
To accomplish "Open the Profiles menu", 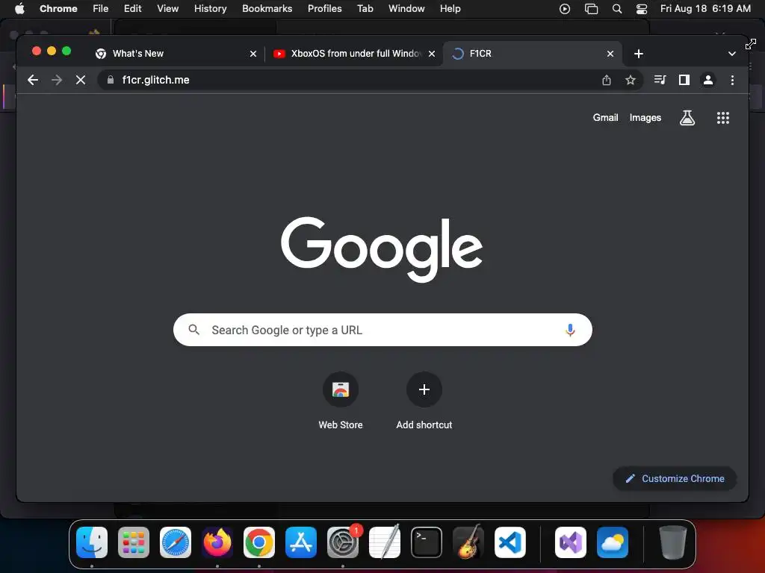I will click(x=324, y=9).
